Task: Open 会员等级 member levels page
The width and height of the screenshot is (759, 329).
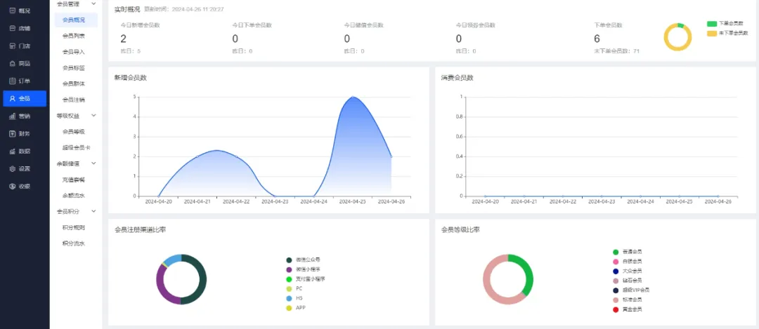Action: (x=74, y=131)
